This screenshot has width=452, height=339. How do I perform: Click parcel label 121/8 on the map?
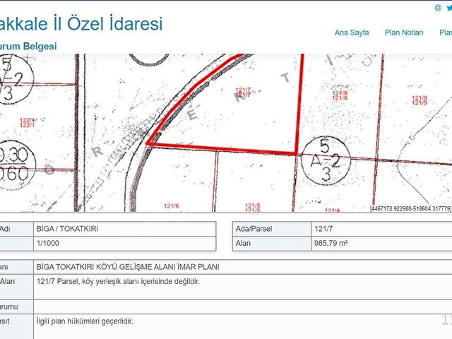click(340, 95)
